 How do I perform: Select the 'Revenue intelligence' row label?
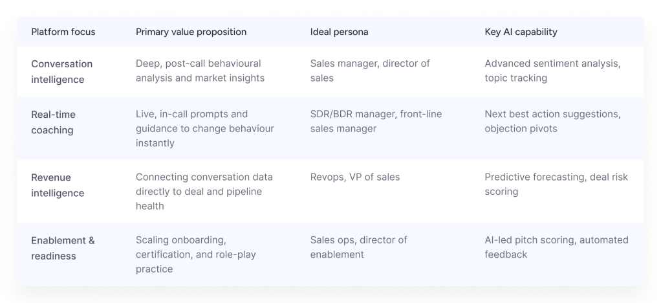(58, 185)
